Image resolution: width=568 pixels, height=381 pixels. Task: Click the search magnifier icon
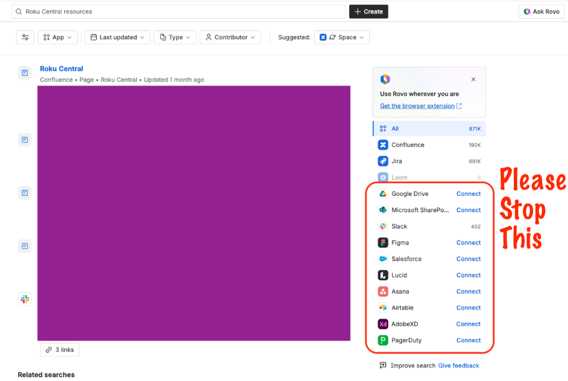19,11
